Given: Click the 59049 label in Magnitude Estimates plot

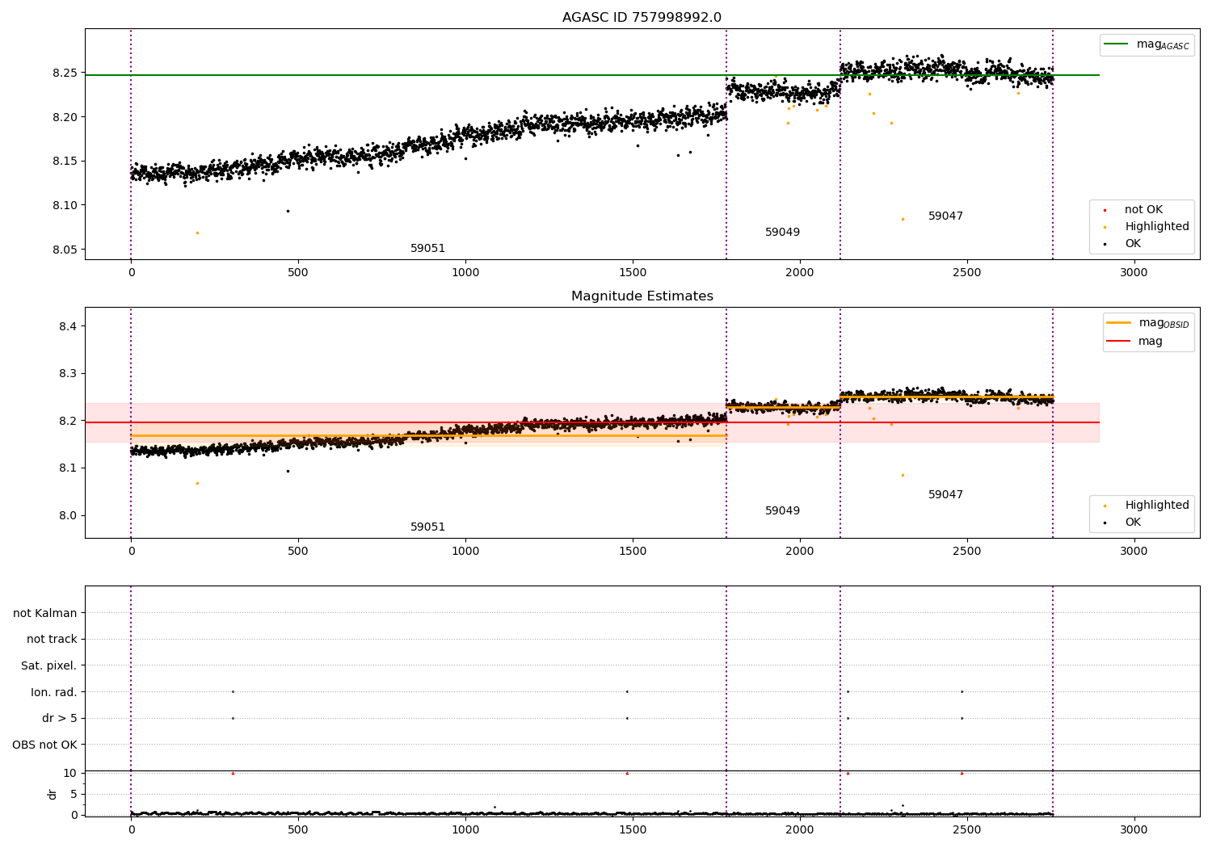Looking at the screenshot, I should [782, 511].
